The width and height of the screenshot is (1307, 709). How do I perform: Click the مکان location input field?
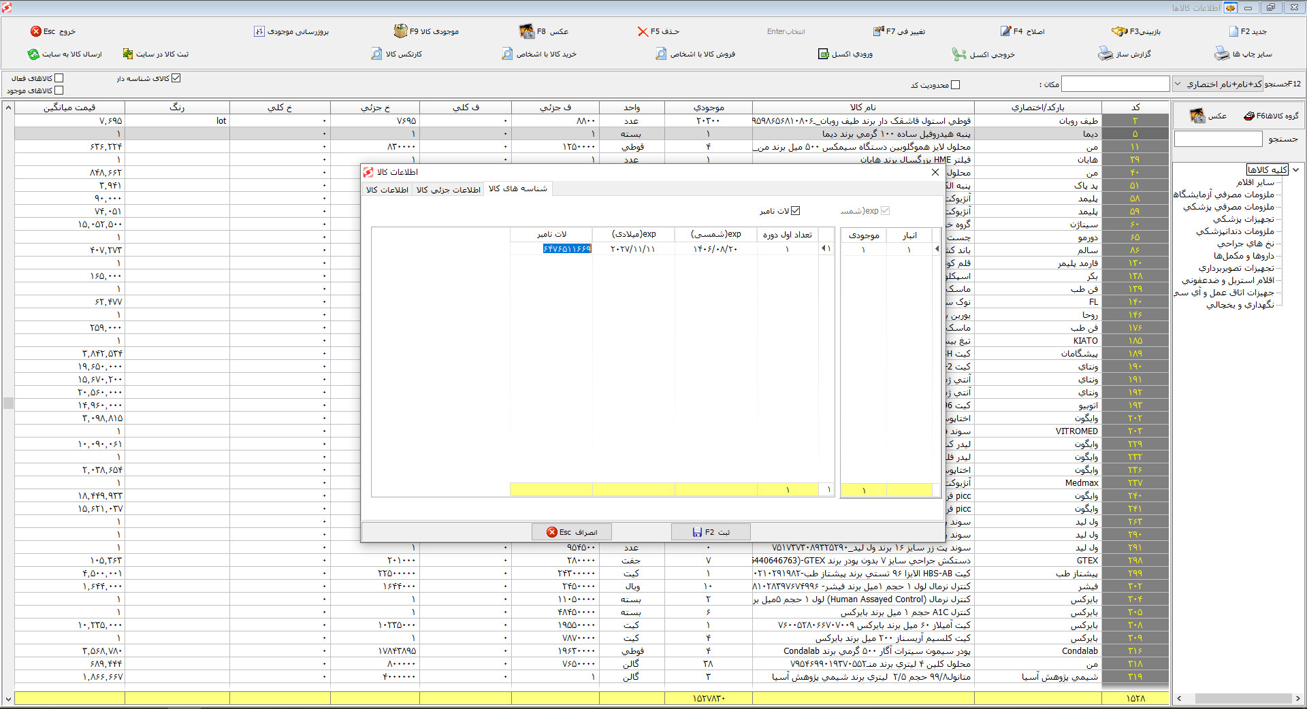(1115, 84)
